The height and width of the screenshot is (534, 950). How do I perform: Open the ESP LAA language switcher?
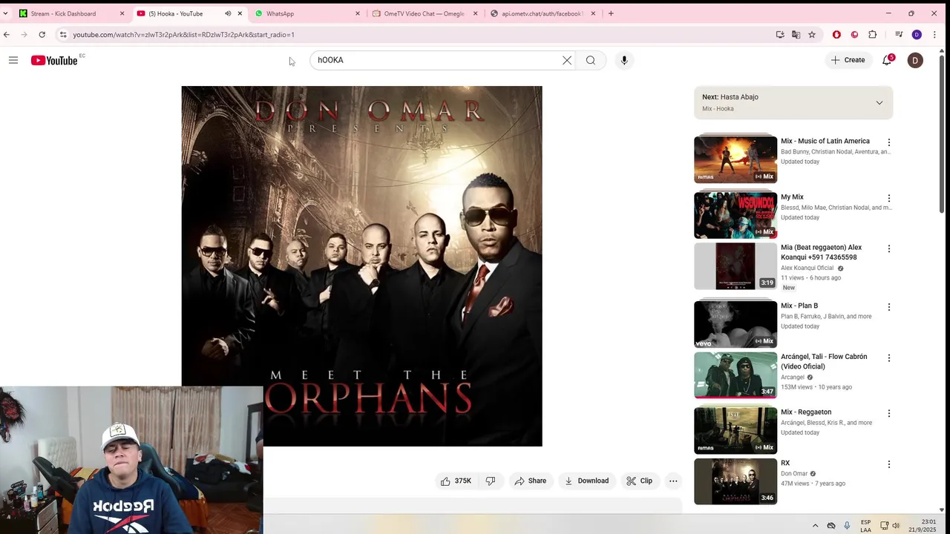click(x=866, y=526)
